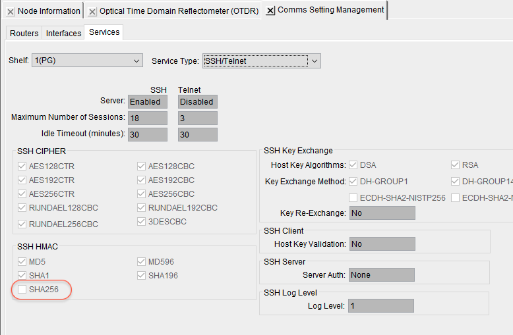Toggle the SHA1 HMAC checkbox
This screenshot has width=513, height=335.
(22, 275)
